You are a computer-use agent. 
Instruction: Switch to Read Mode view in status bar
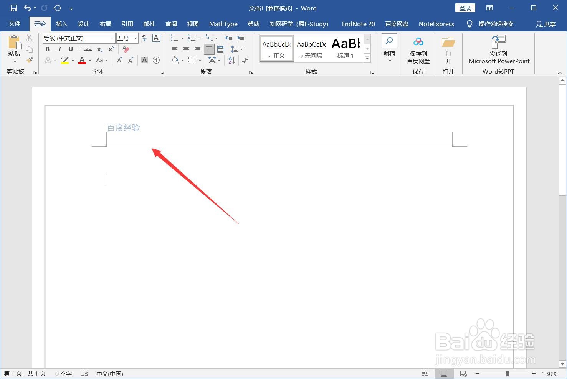click(425, 374)
